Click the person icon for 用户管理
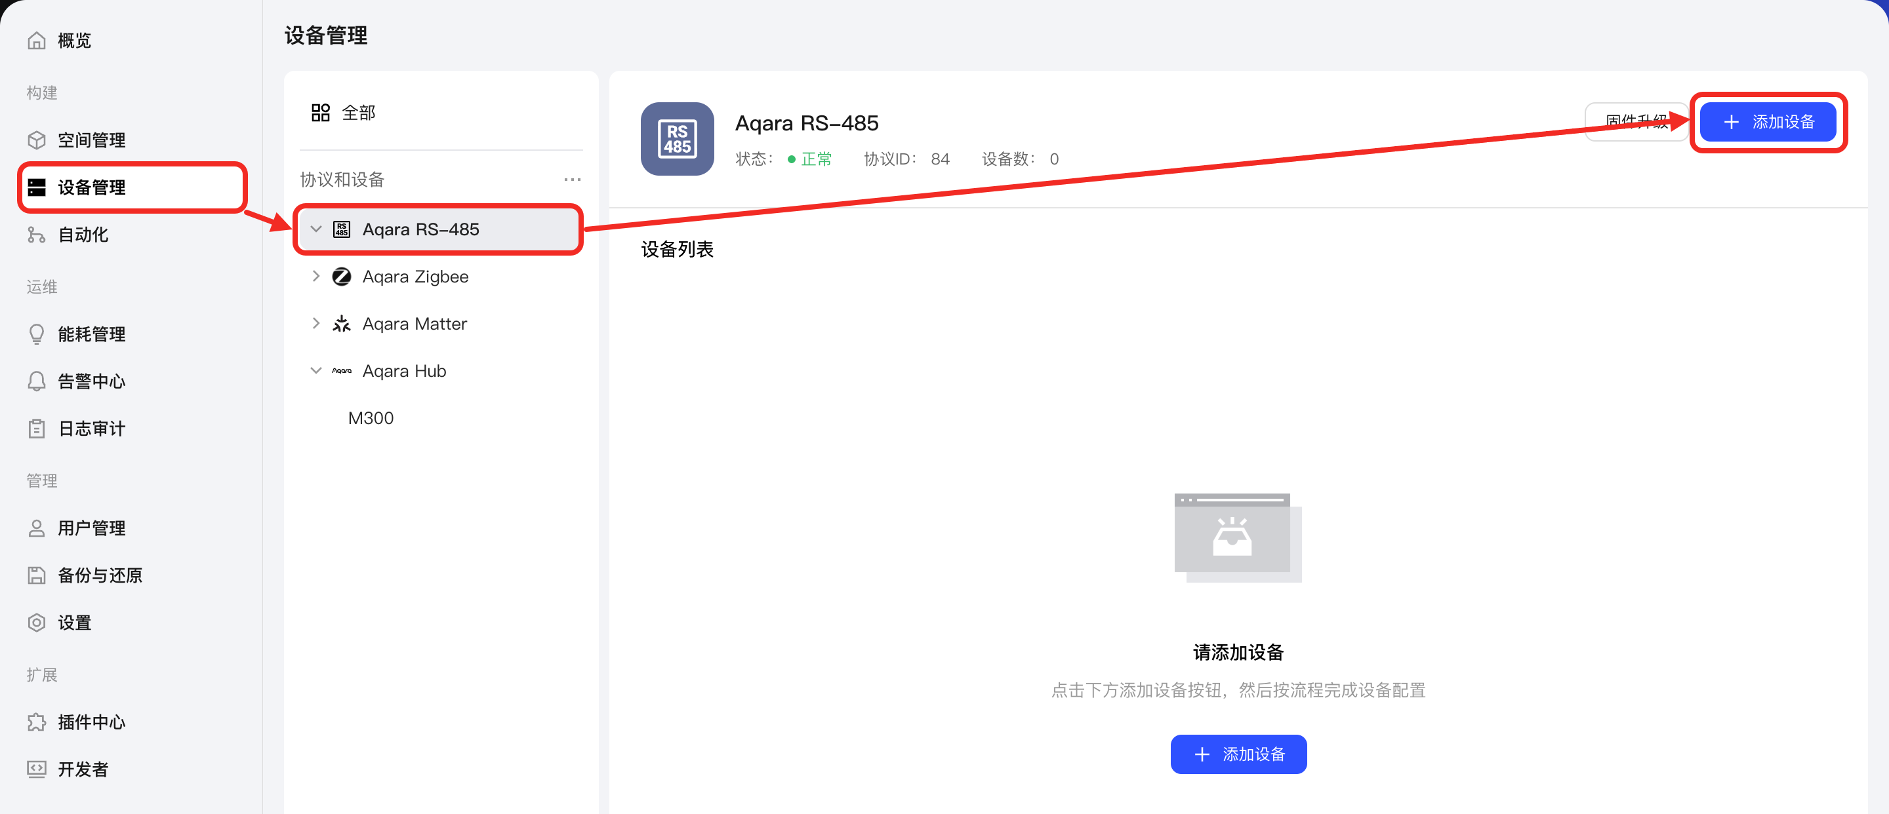This screenshot has width=1889, height=814. tap(37, 528)
